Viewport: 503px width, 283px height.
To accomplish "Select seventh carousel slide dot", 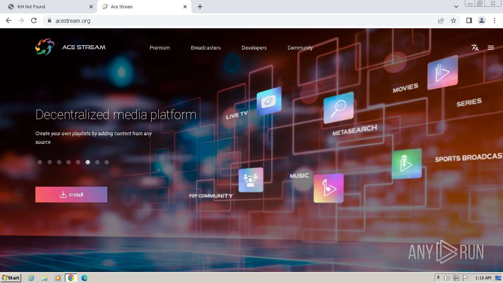I will (97, 162).
